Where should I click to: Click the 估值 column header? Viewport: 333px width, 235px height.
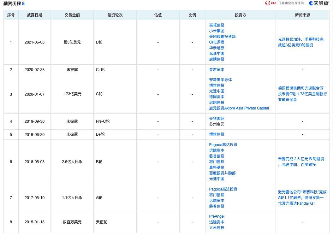pos(158,15)
